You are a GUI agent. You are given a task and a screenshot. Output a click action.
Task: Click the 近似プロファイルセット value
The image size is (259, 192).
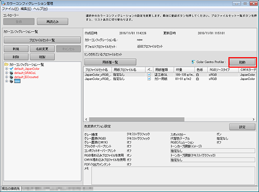[150, 47]
